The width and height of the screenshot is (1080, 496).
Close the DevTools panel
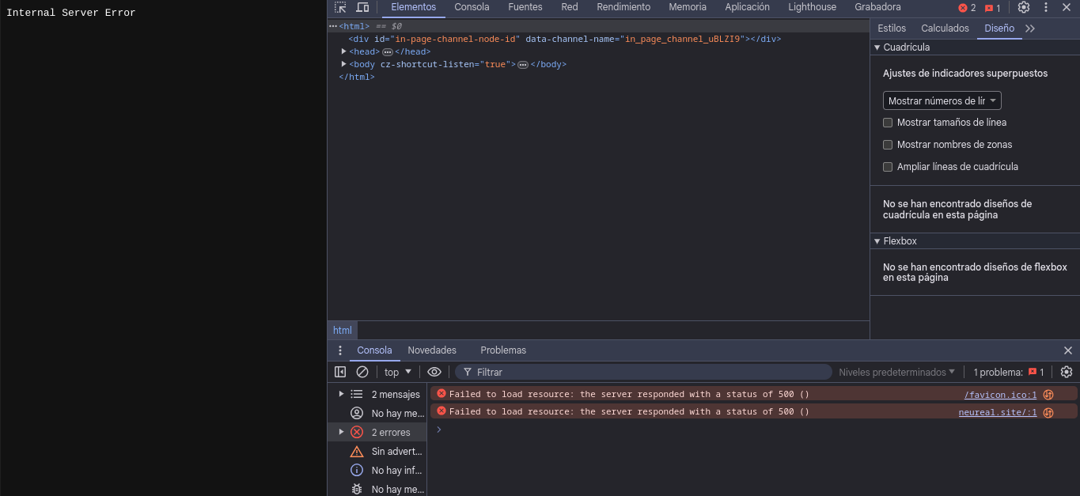(1067, 7)
